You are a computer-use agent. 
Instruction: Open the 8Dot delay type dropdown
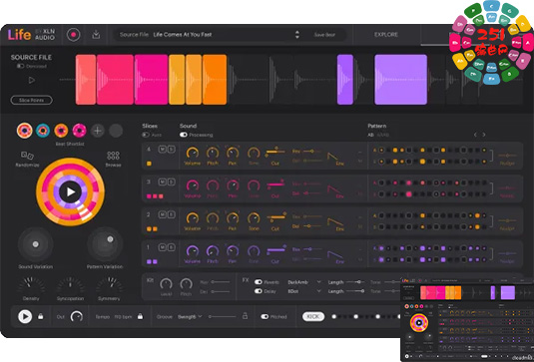(x=304, y=291)
